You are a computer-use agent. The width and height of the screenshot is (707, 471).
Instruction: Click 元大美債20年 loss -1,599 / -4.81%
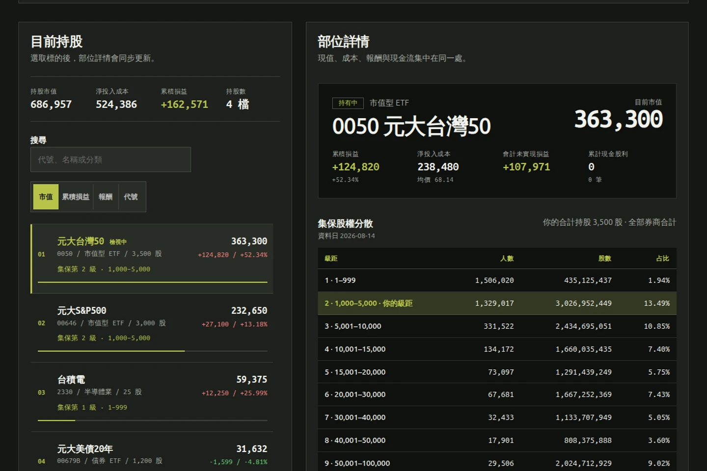click(x=238, y=462)
